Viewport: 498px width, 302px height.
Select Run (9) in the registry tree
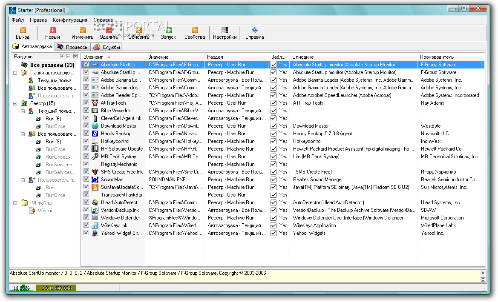coord(53,142)
